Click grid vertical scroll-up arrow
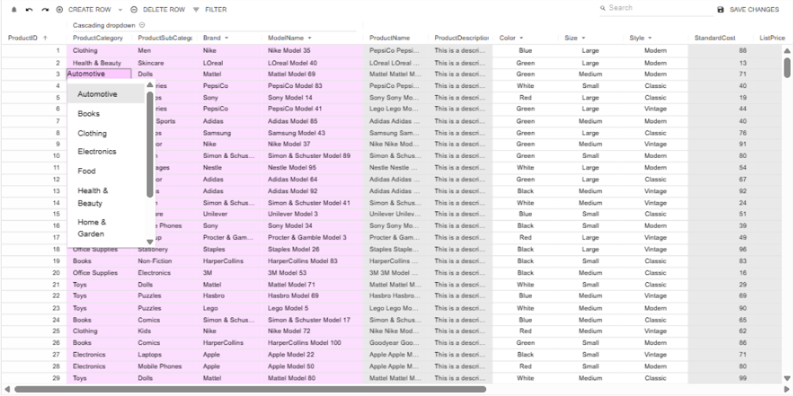Viewport: 793px width, 396px height. pos(787,50)
